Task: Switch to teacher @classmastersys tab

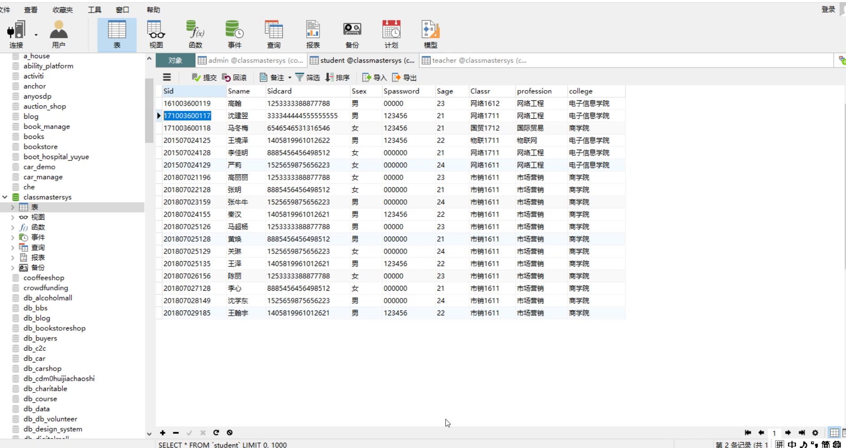Action: pos(475,60)
